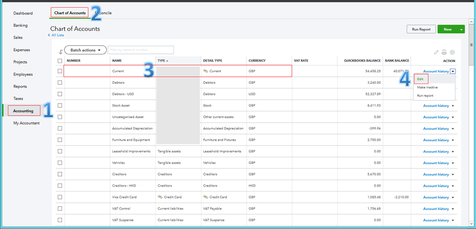476x229 pixels.
Task: Click the Filter by name or number field
Action: 141,50
